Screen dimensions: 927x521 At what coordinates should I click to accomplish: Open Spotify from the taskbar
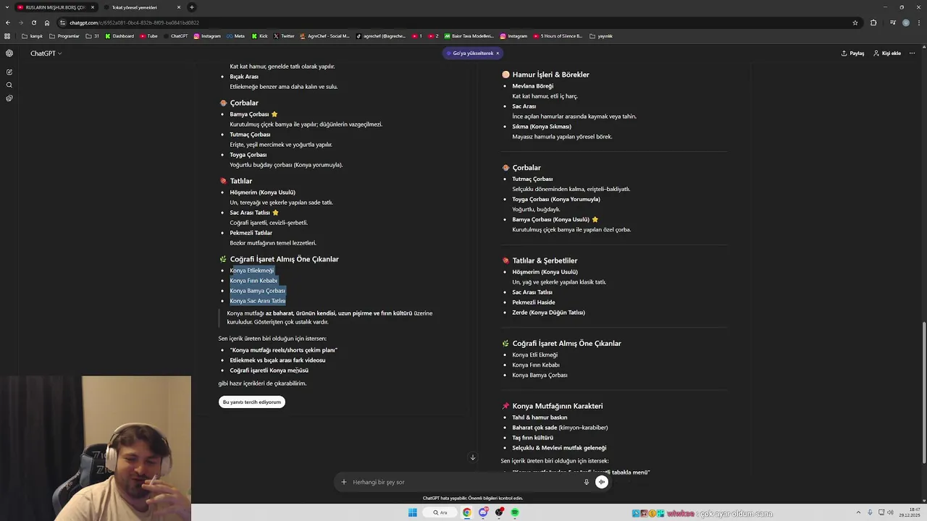point(515,512)
